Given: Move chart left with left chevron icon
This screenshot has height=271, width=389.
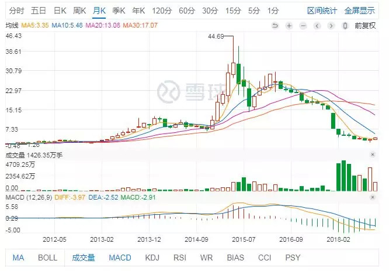Looking at the screenshot, I should (317, 26).
